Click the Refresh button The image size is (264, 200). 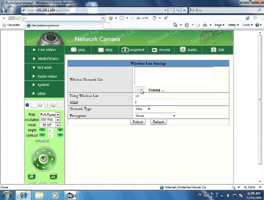point(158,122)
